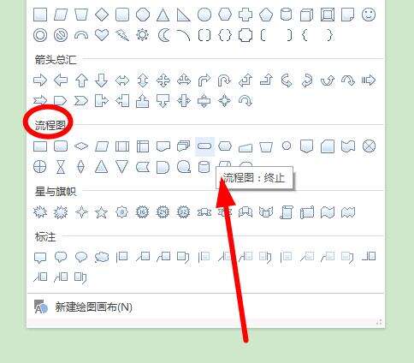Insert the cube shape
Screen dimensions: 414x363
pyautogui.click(x=306, y=15)
